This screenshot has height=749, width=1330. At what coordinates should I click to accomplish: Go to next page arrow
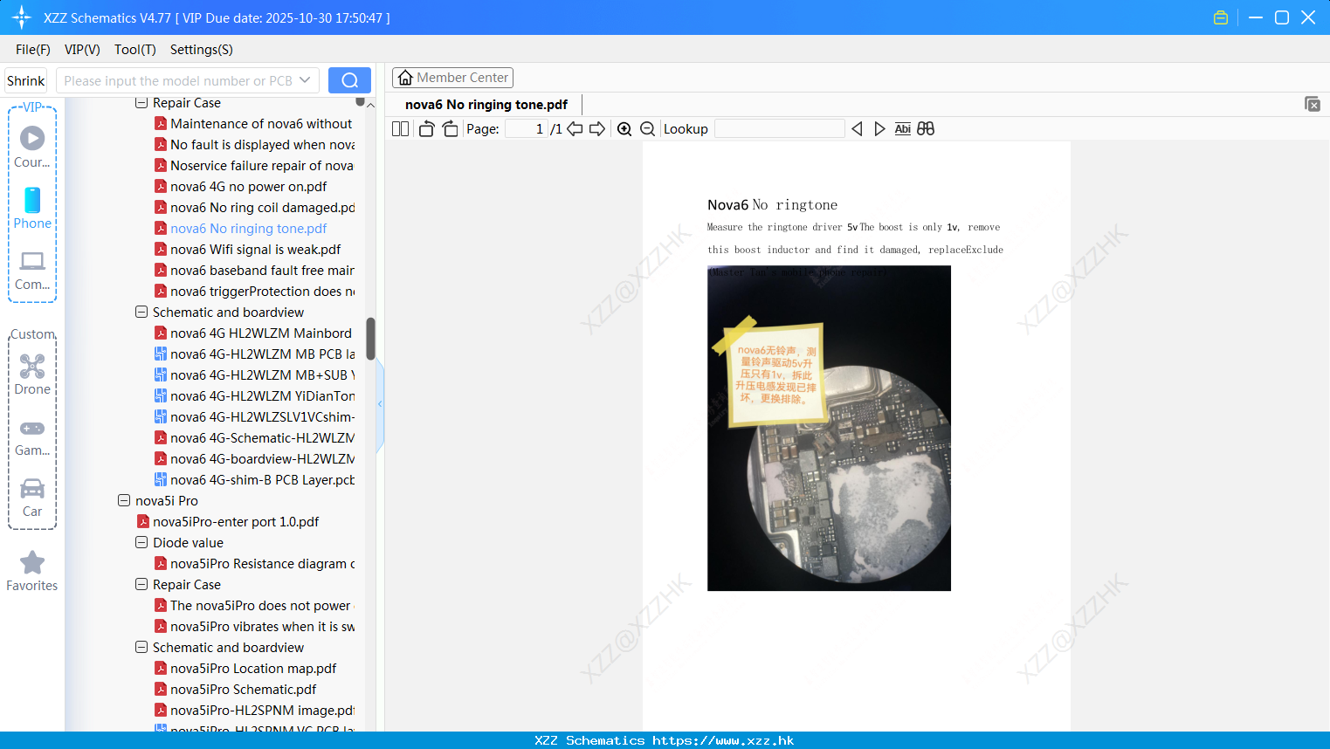597,129
